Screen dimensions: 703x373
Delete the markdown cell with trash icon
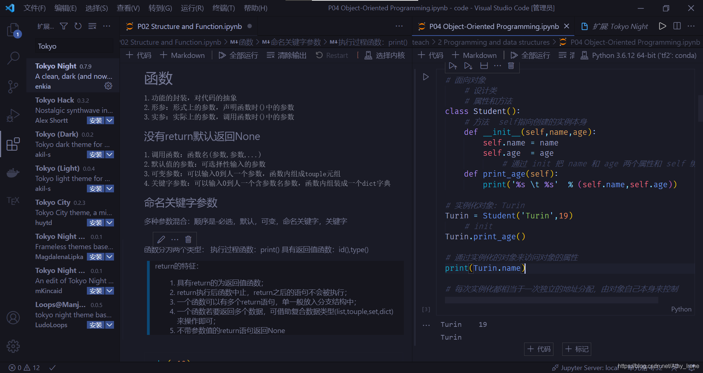click(188, 239)
